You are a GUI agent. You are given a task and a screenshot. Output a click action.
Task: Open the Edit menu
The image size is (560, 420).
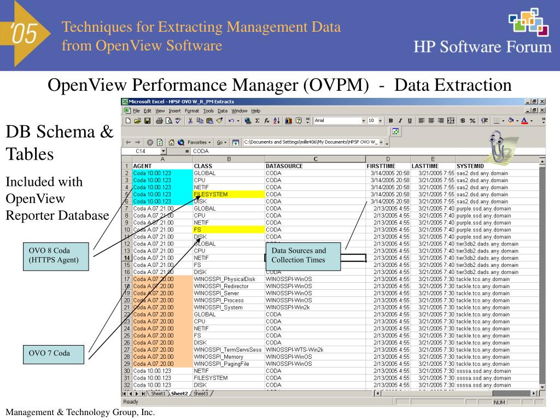point(148,111)
